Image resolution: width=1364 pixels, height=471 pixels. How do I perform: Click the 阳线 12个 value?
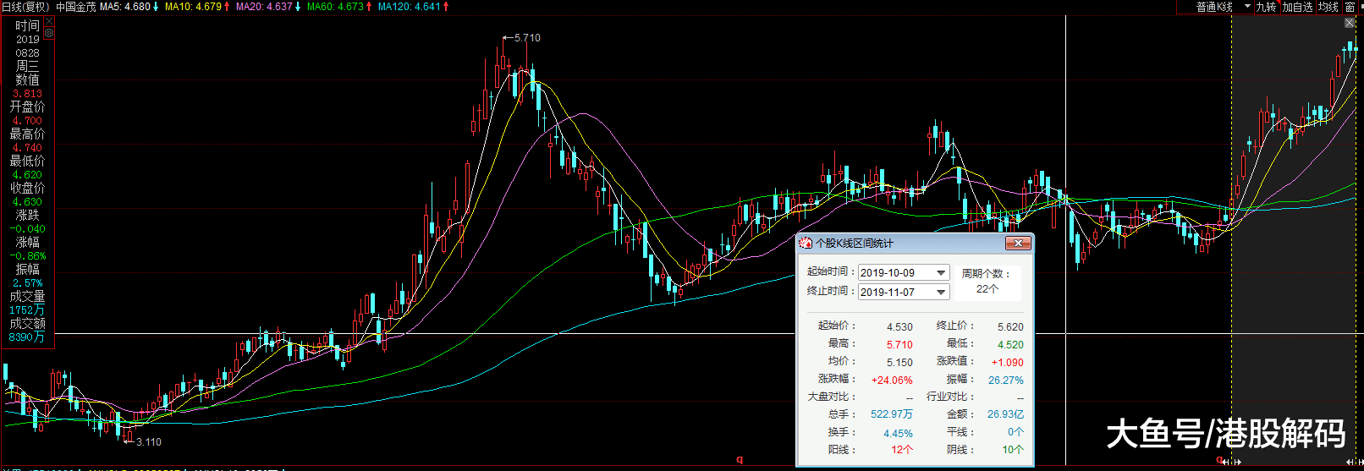[902, 450]
